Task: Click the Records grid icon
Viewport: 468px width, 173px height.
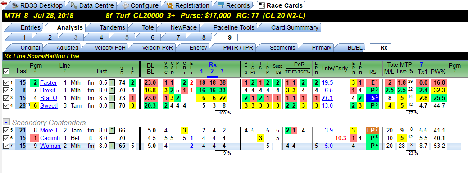Action: click(221, 5)
